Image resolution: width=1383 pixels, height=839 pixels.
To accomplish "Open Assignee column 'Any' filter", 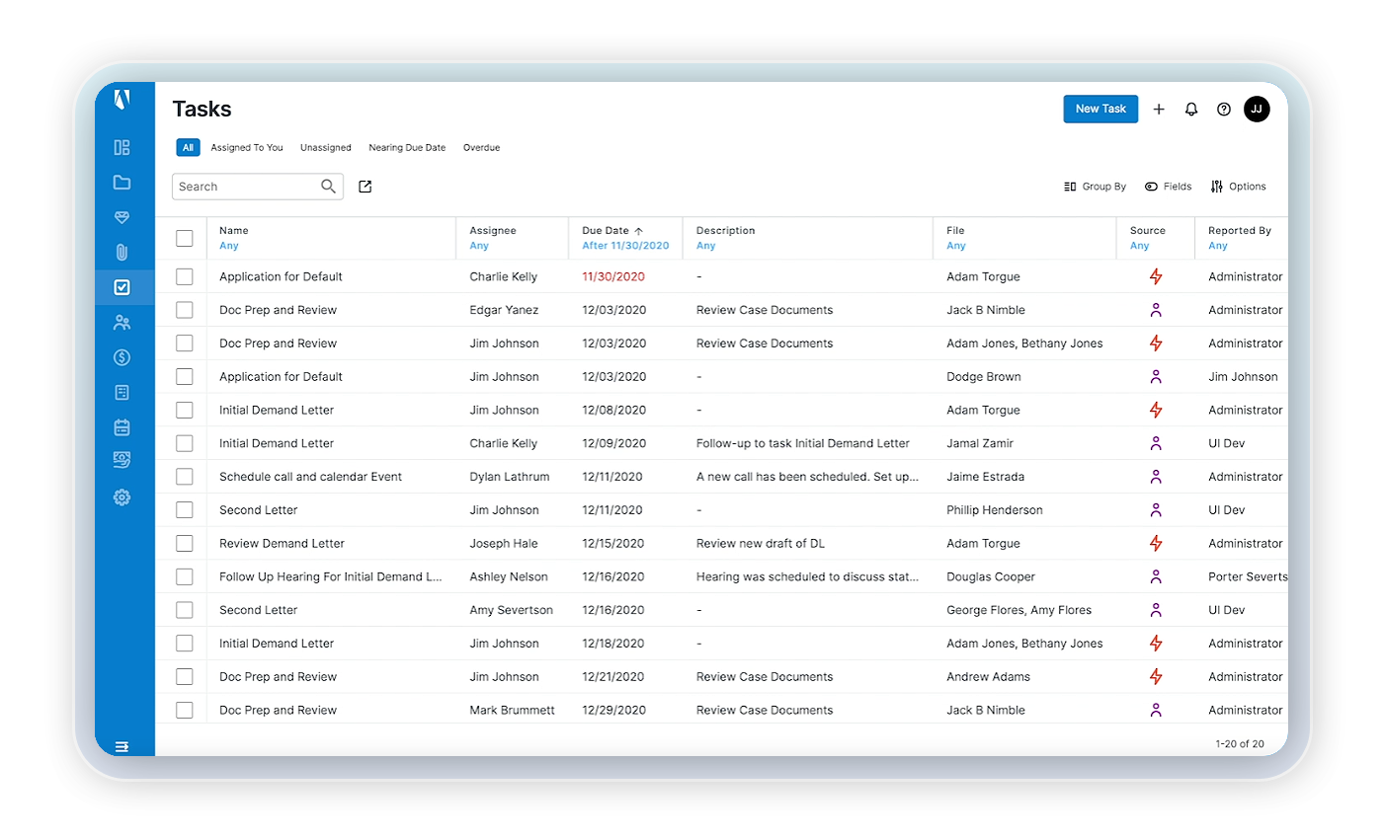I will pyautogui.click(x=478, y=246).
